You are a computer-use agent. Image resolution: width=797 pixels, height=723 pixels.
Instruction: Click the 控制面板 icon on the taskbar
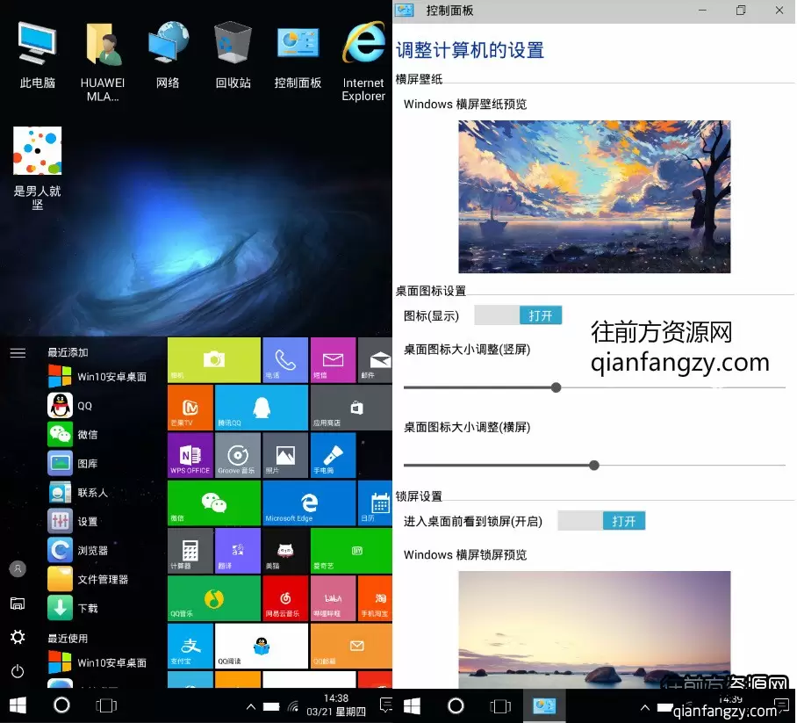544,705
